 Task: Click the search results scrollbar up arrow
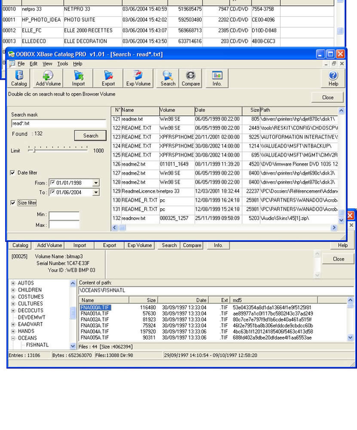pos(341,111)
